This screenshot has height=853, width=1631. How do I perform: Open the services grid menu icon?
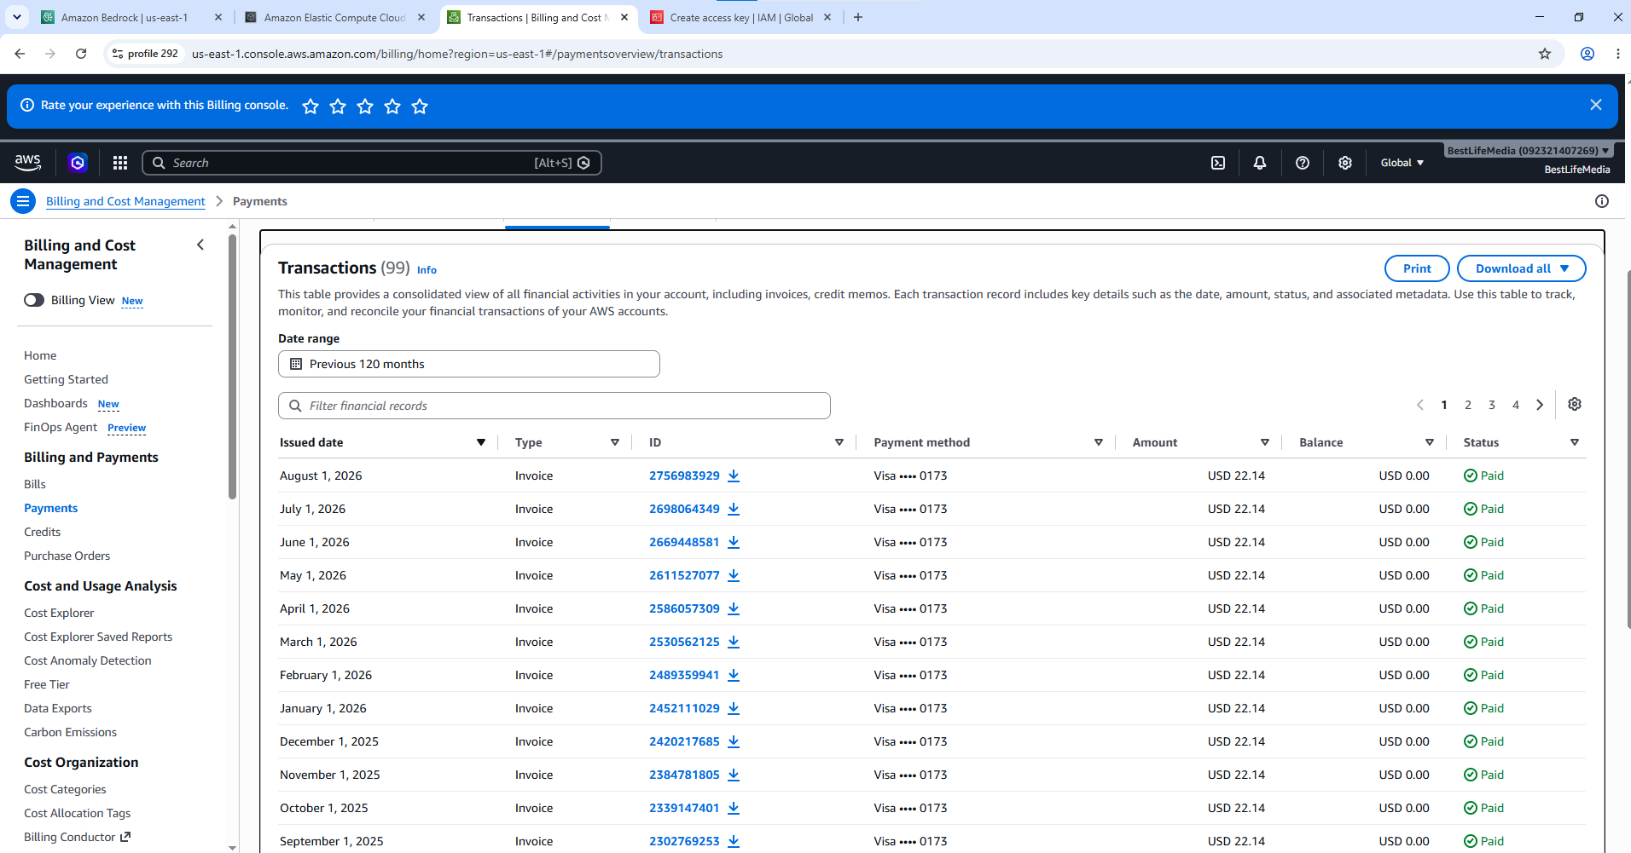tap(120, 163)
